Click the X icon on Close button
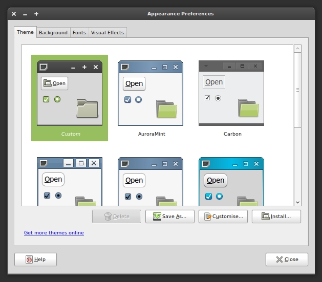Viewport: 322px width, 282px height. [x=279, y=259]
